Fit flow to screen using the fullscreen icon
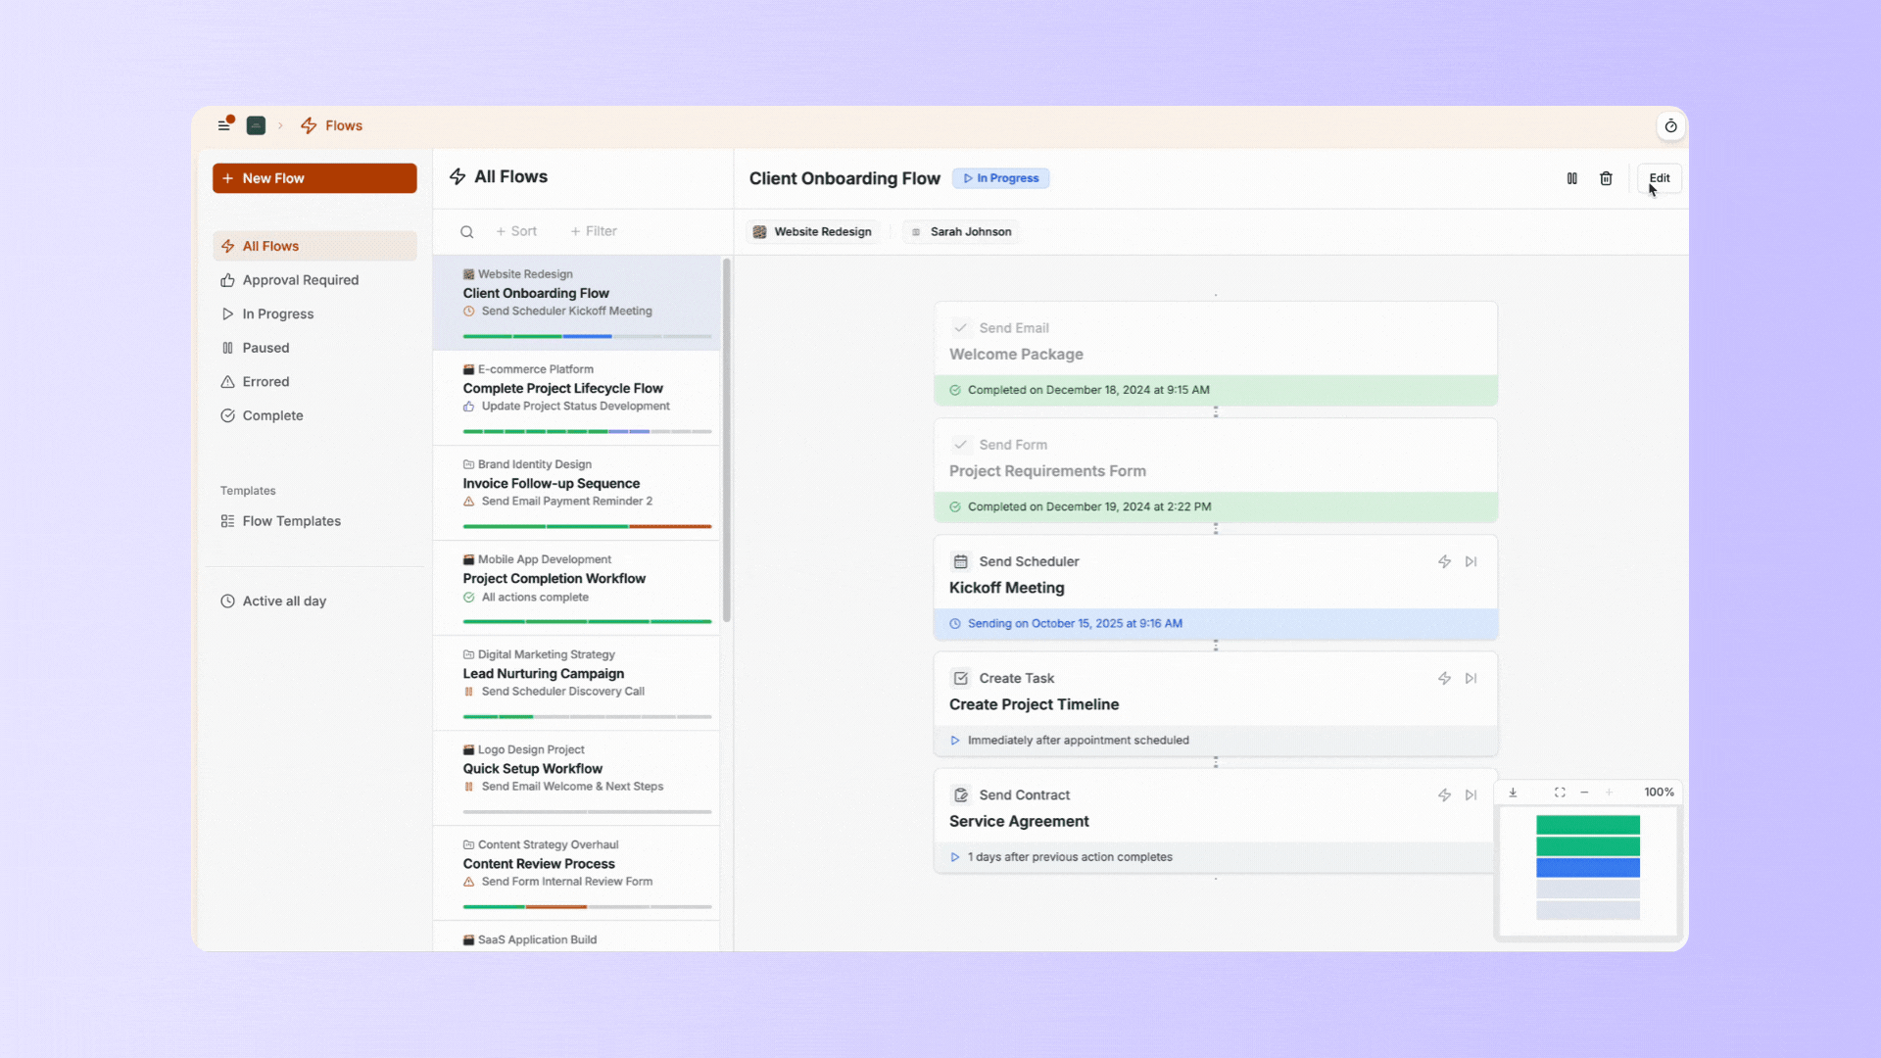Image resolution: width=1881 pixels, height=1058 pixels. coord(1560,793)
